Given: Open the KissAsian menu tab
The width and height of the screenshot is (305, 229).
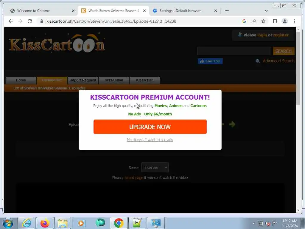Looking at the screenshot, I should pyautogui.click(x=144, y=80).
